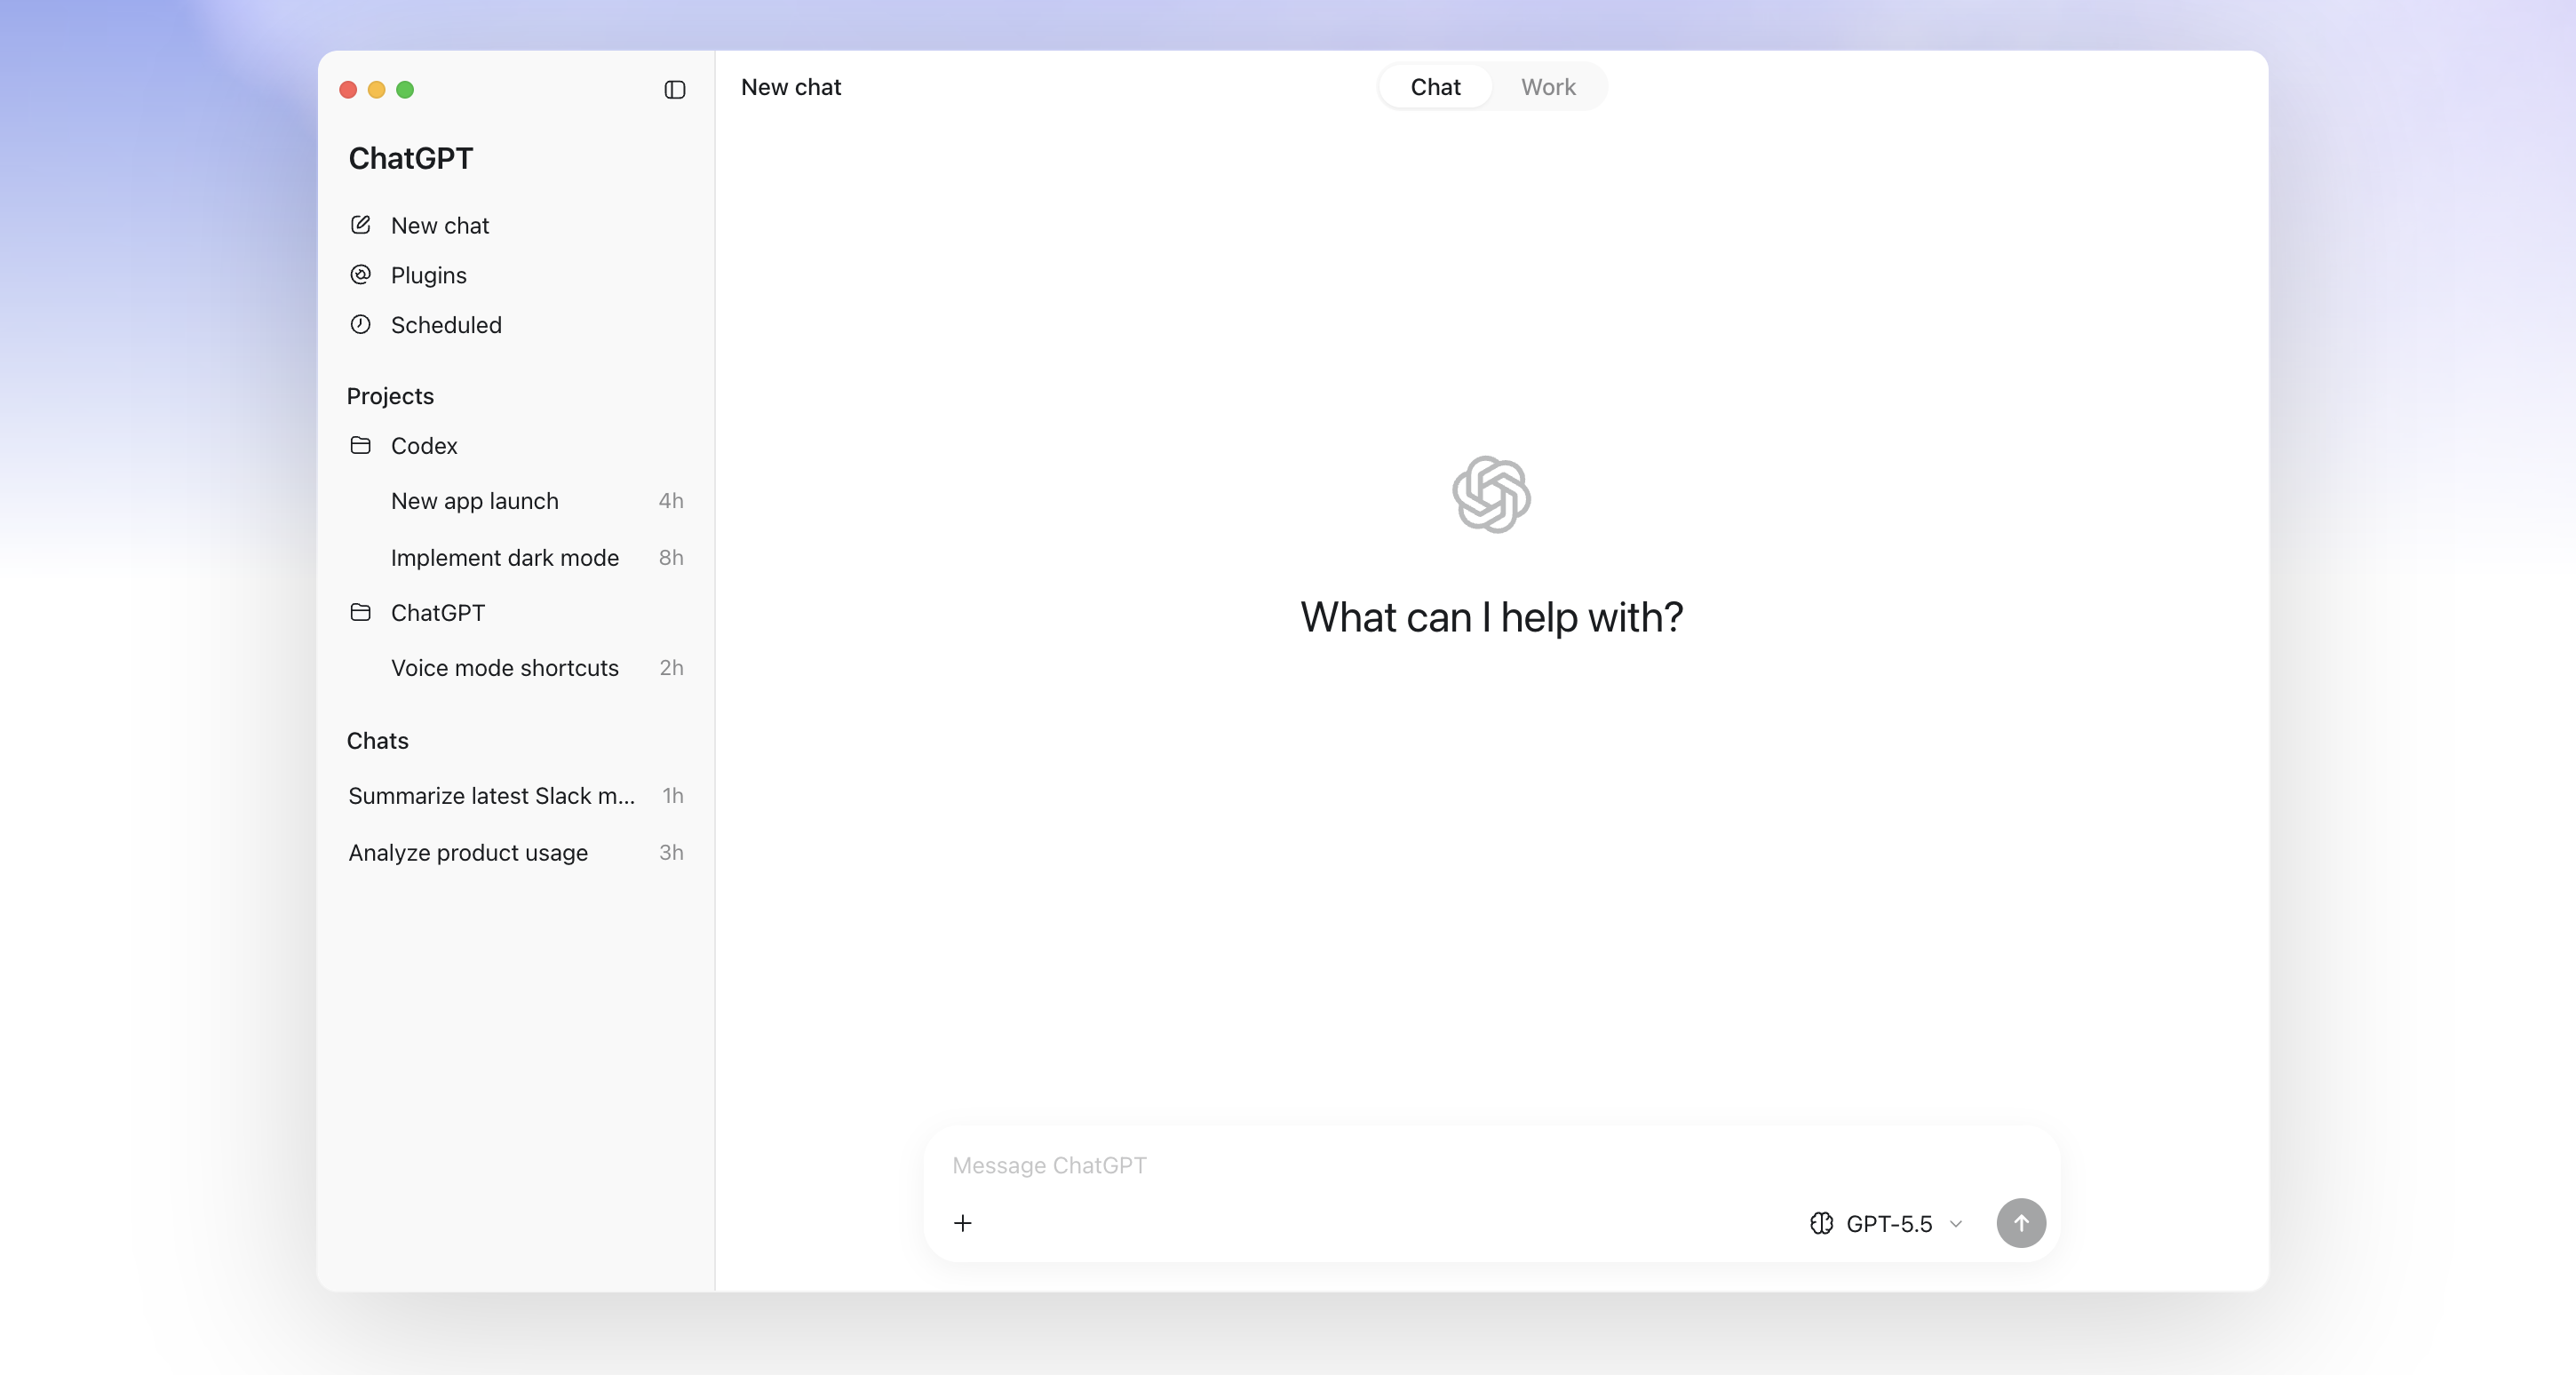Click the ChatGPT logo in center
The image size is (2576, 1375).
pyautogui.click(x=1491, y=494)
